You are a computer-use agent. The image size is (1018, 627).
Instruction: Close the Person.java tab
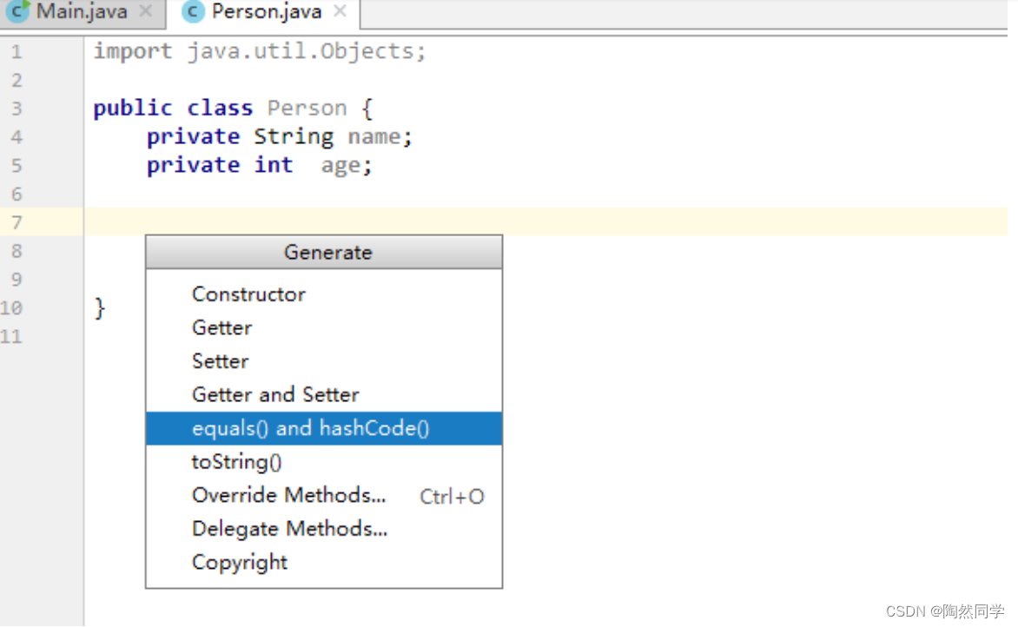340,11
